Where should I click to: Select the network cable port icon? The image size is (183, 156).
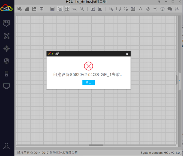click(x=7, y=86)
